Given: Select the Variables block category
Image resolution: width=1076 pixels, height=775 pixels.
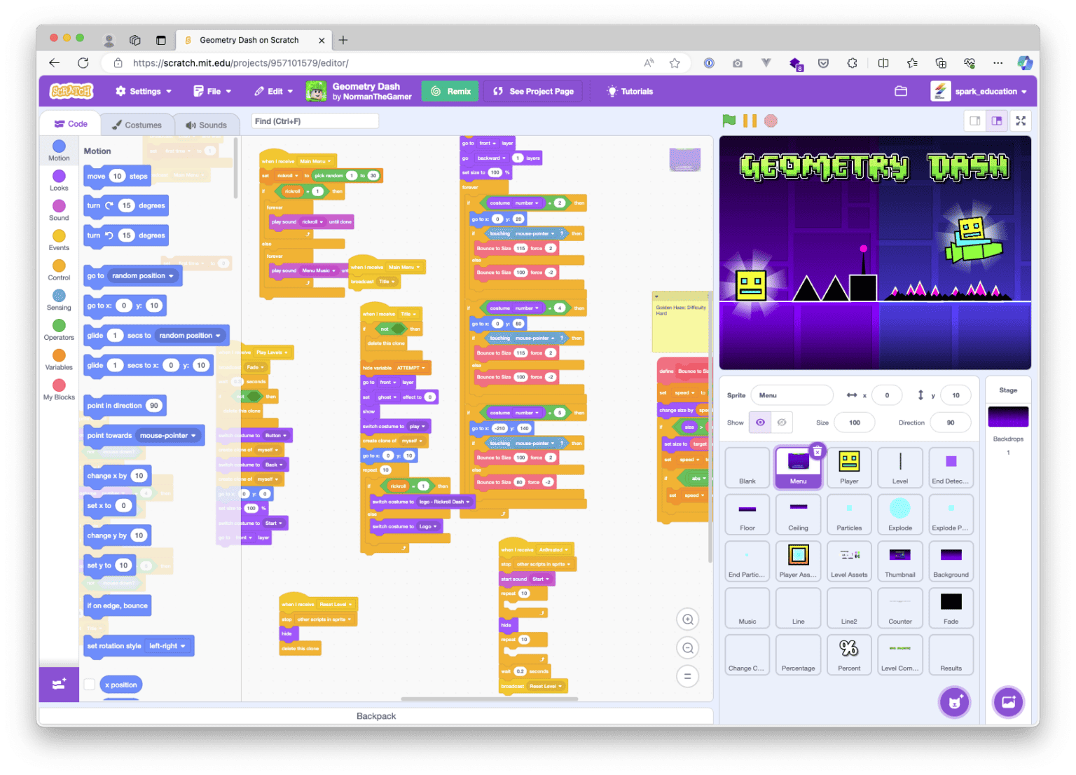Looking at the screenshot, I should pos(59,360).
